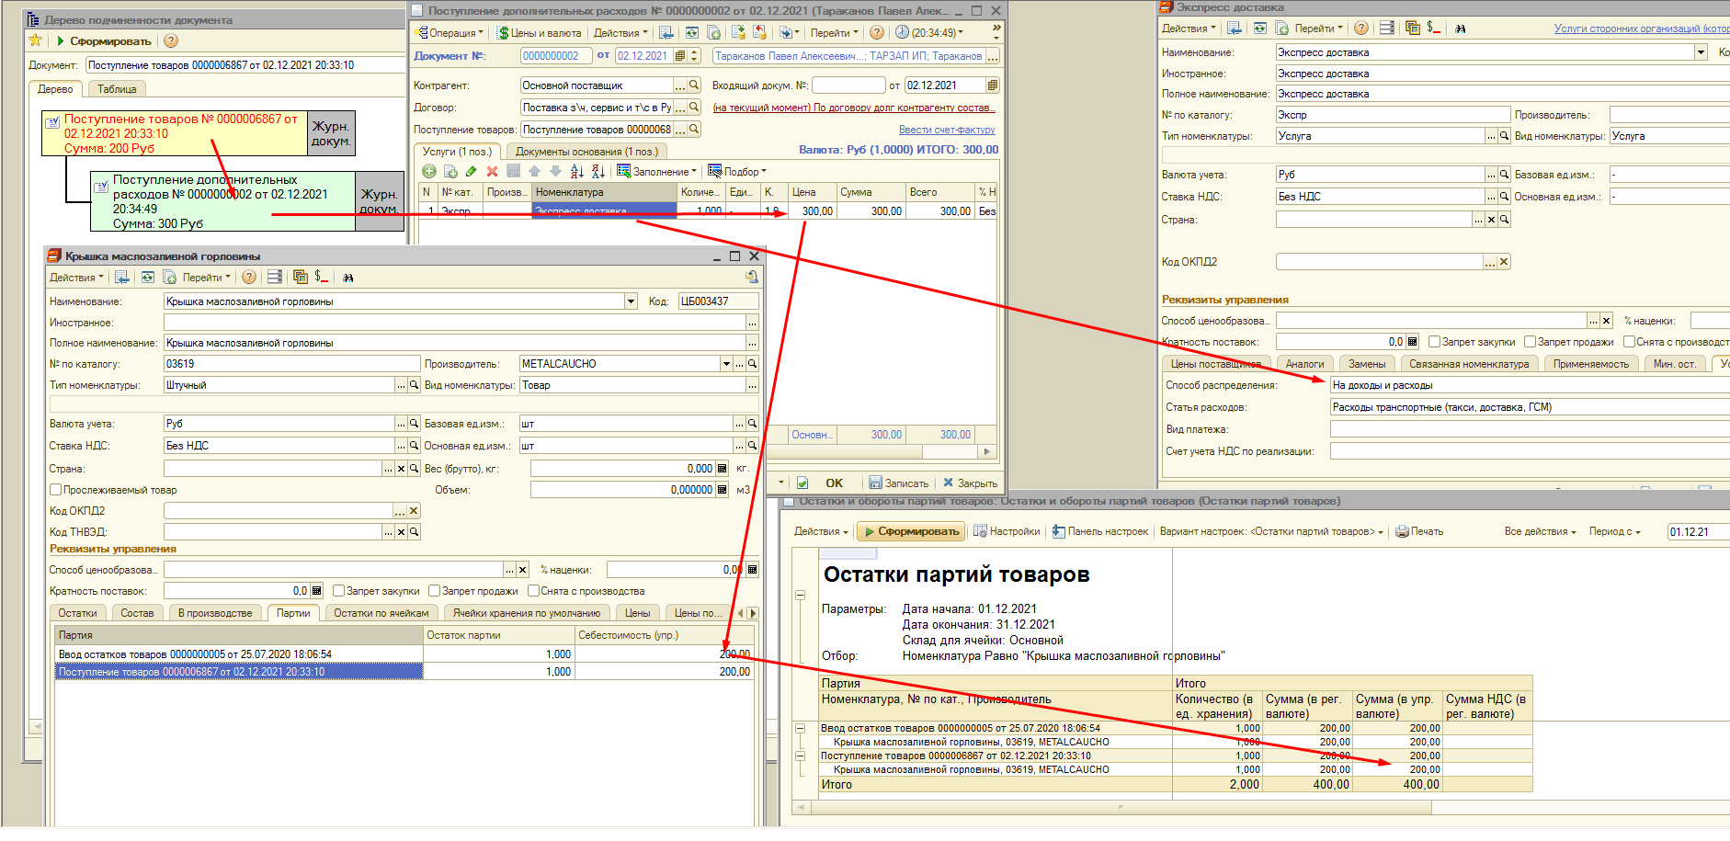Switch to Таблица tab in document tree
The height and width of the screenshot is (841, 1730).
click(117, 89)
